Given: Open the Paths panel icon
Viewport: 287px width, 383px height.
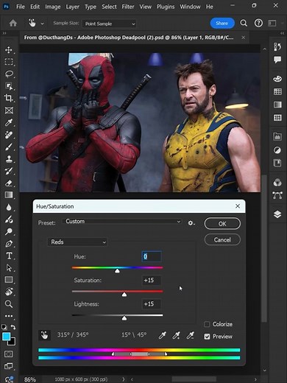Looking at the screenshot, I should (277, 195).
